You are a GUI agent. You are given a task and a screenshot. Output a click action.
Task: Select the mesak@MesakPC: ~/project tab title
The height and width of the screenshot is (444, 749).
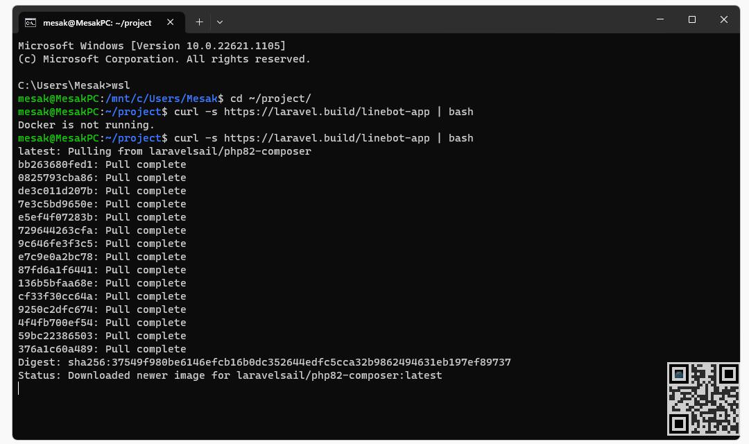(x=97, y=22)
